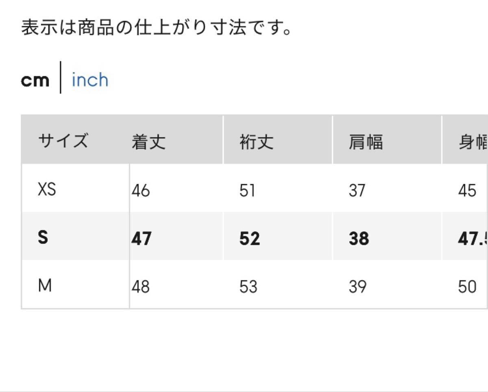The height and width of the screenshot is (392, 488).
Task: Click the 表示は商品の仕上がり寸法です note text
Action: point(157,29)
